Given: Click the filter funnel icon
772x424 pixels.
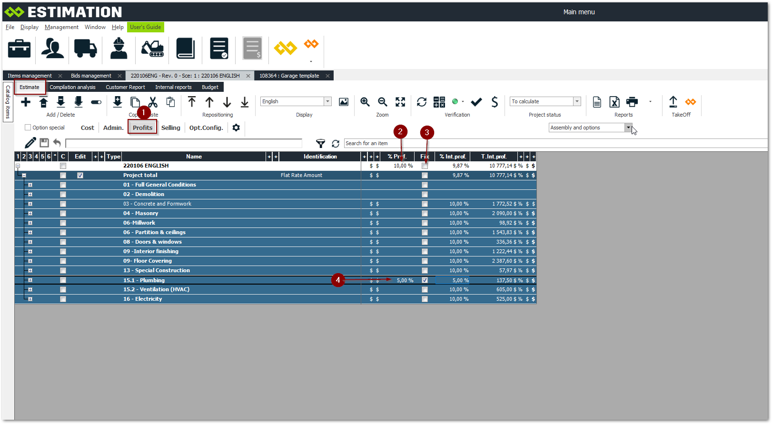Looking at the screenshot, I should [x=321, y=143].
